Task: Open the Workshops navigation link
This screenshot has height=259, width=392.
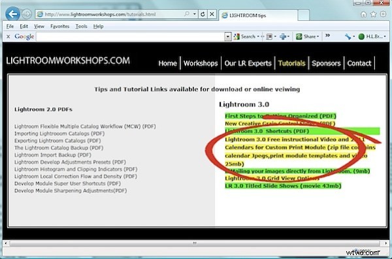Action: click(x=201, y=63)
